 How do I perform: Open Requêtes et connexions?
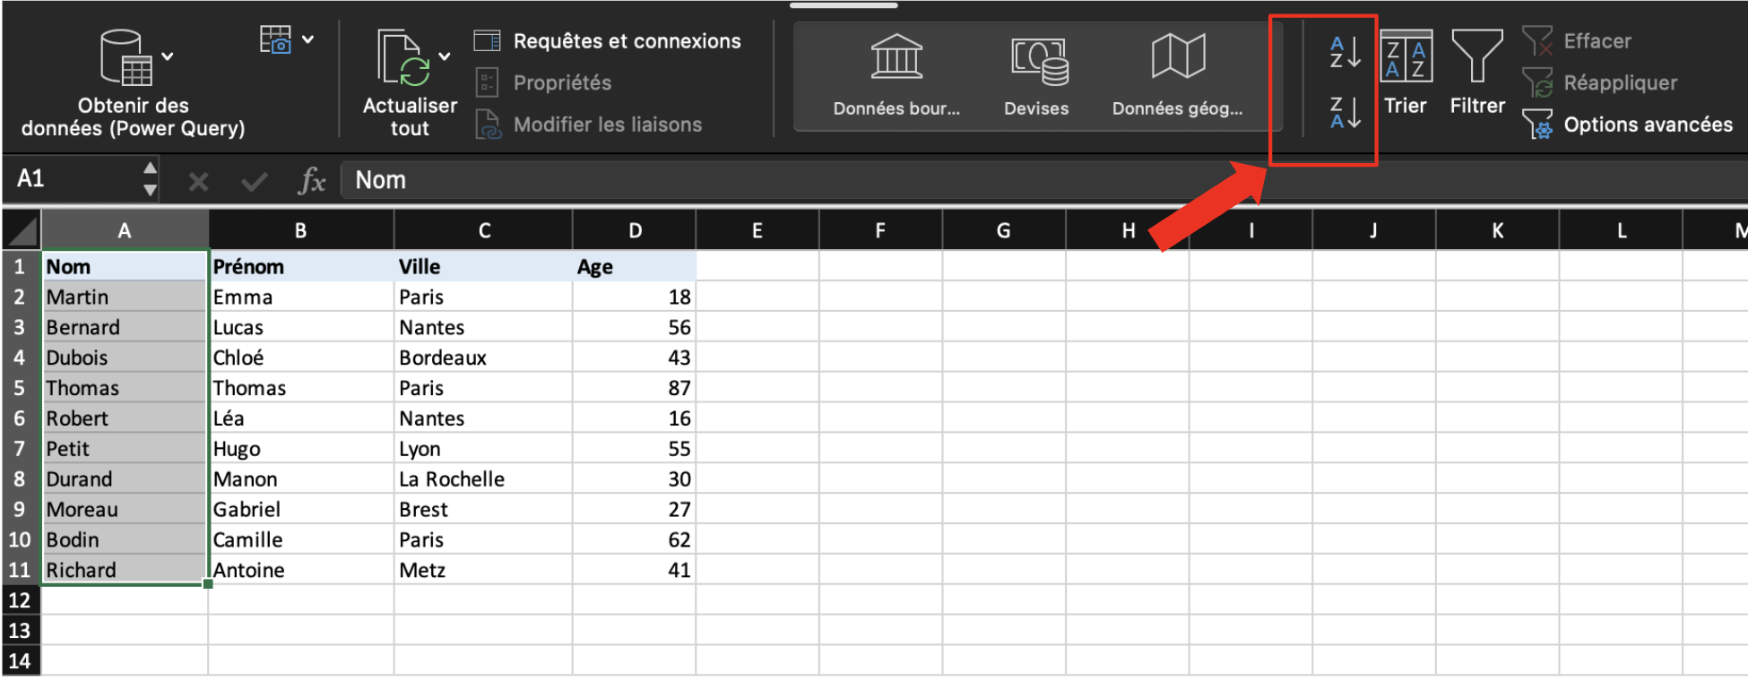coord(608,41)
